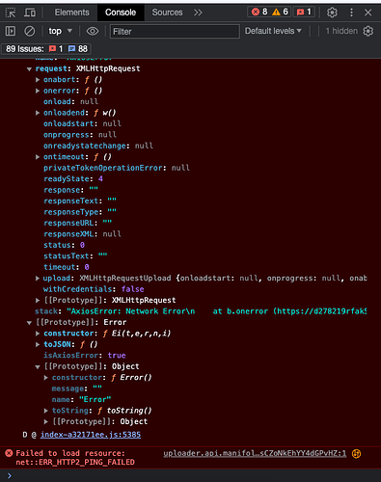Show more tabs via double chevron
The width and height of the screenshot is (381, 482).
[198, 13]
